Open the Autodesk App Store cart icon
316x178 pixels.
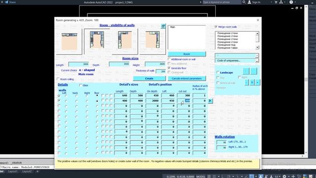276,2
